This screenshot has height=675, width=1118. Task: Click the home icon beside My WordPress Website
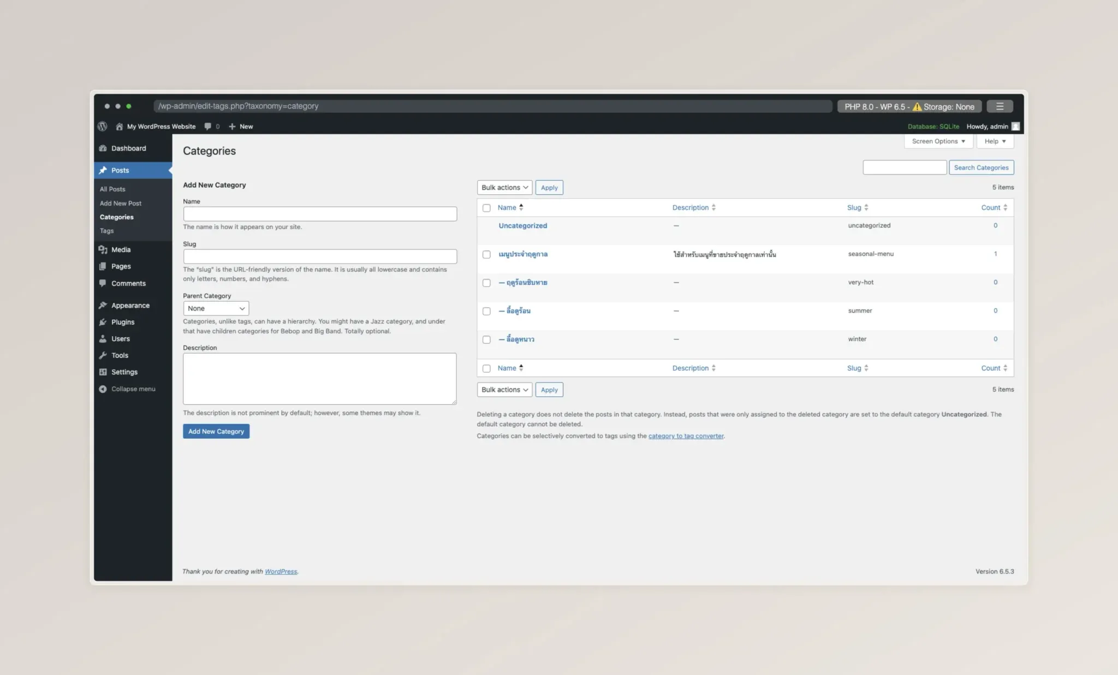pos(119,126)
